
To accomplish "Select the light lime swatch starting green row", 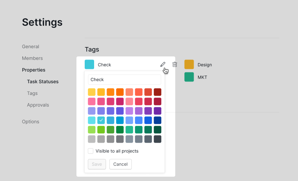I will coord(92,130).
